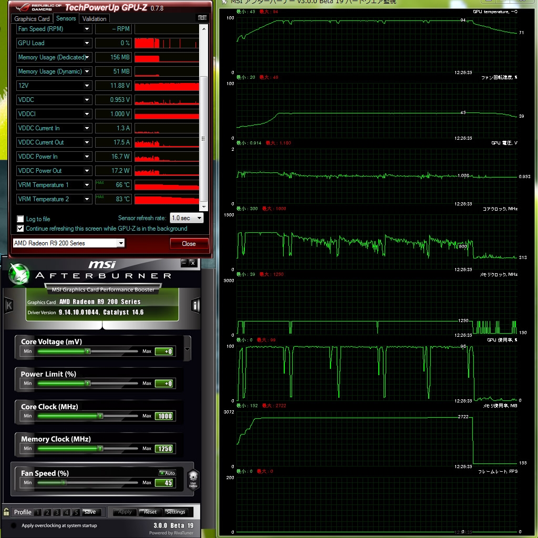Select Afterburner profile slot 3
This screenshot has height=538, width=538.
coord(57,512)
